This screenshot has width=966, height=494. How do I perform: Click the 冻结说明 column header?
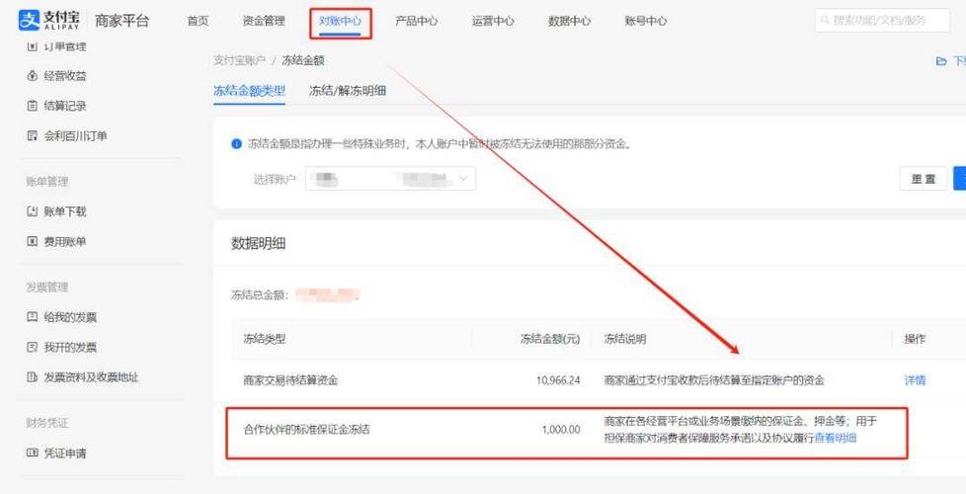click(624, 339)
